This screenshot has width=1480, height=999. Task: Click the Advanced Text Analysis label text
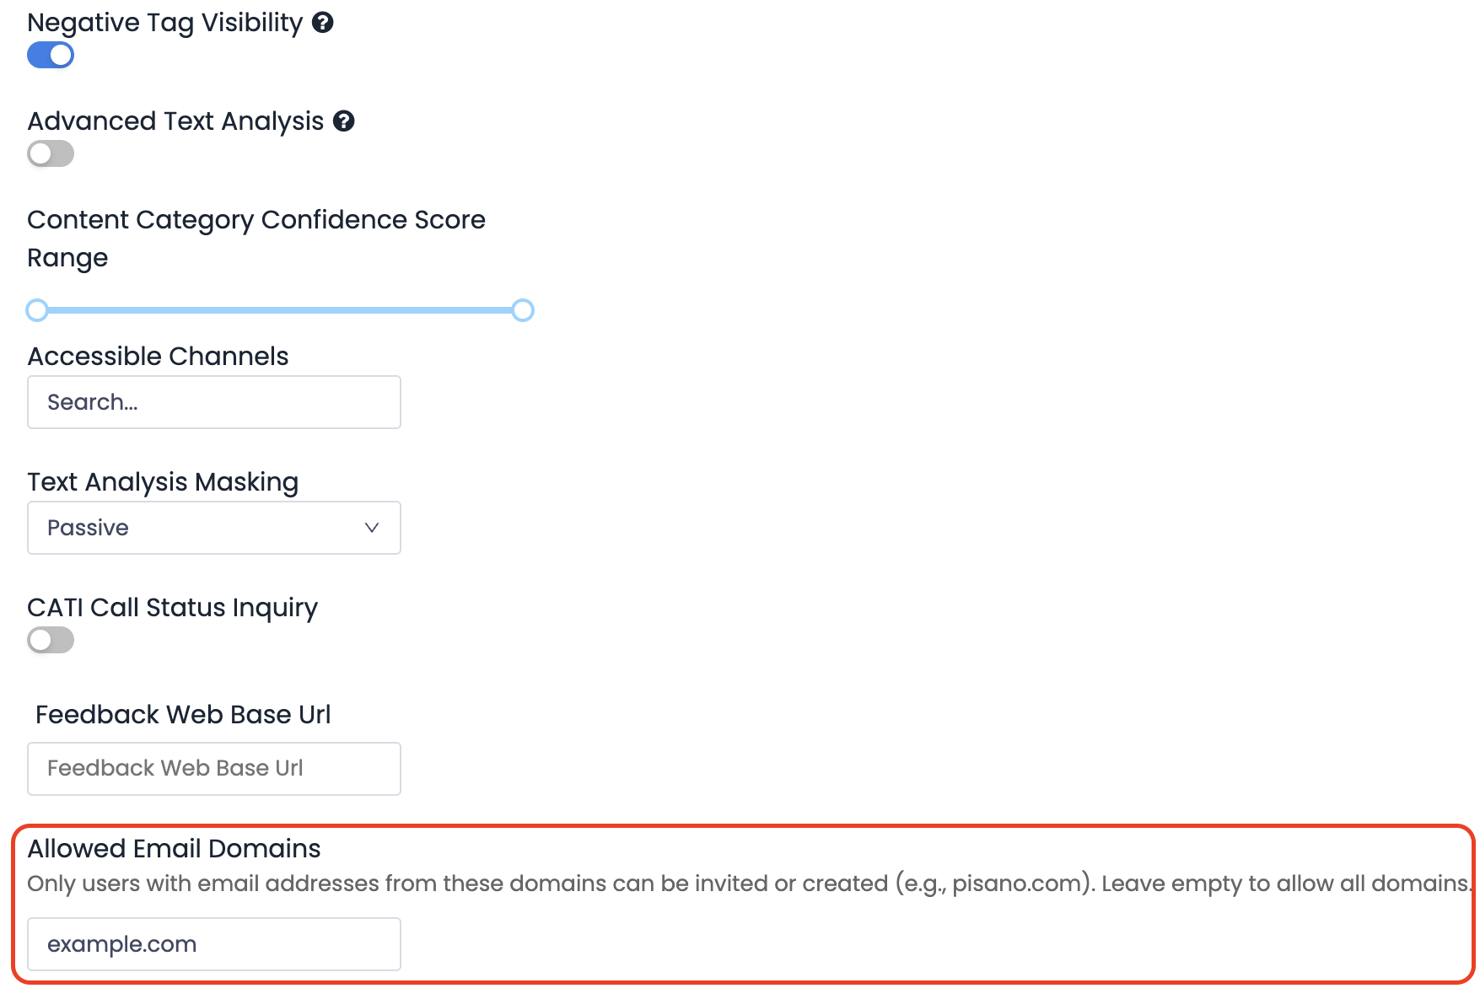(x=175, y=121)
